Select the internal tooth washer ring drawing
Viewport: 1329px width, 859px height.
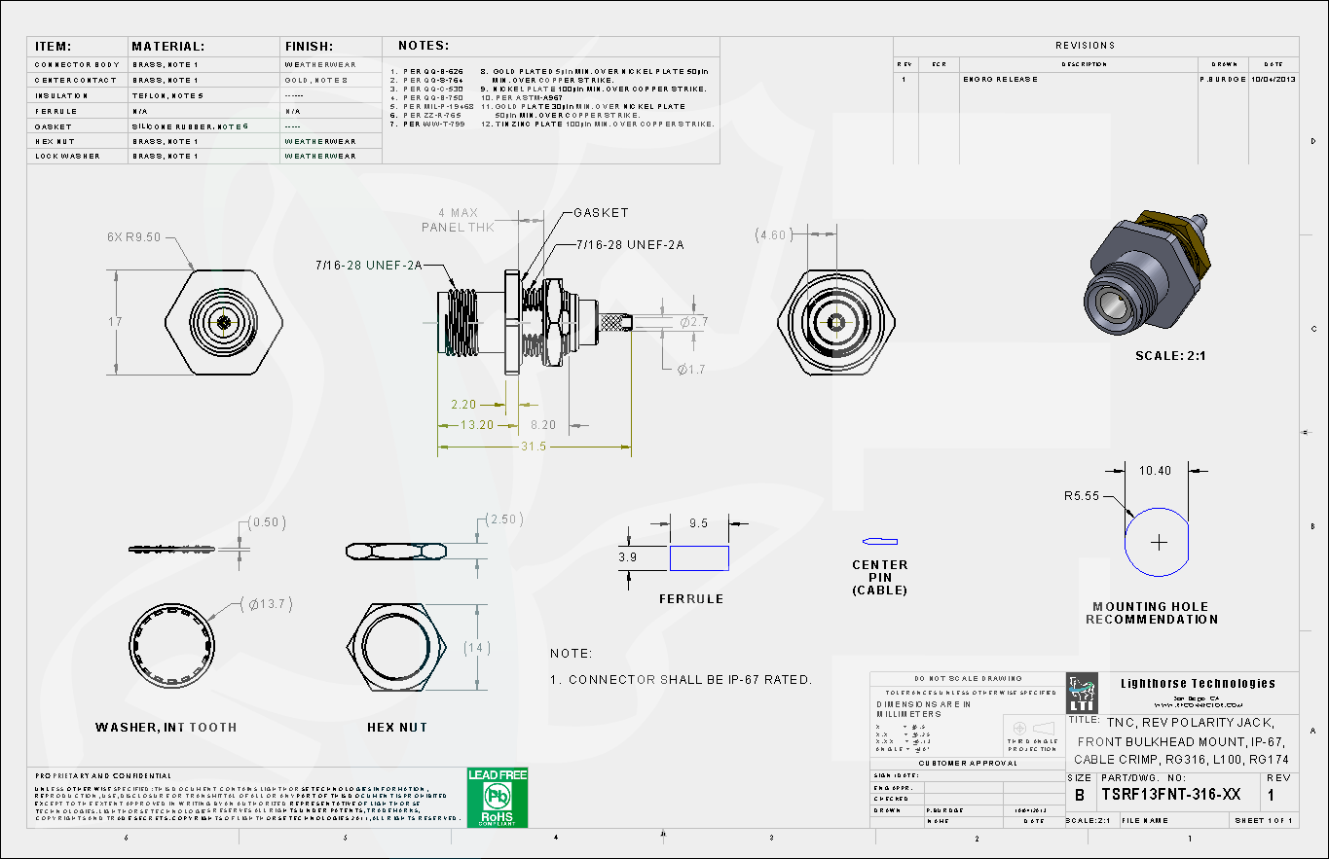pos(182,647)
